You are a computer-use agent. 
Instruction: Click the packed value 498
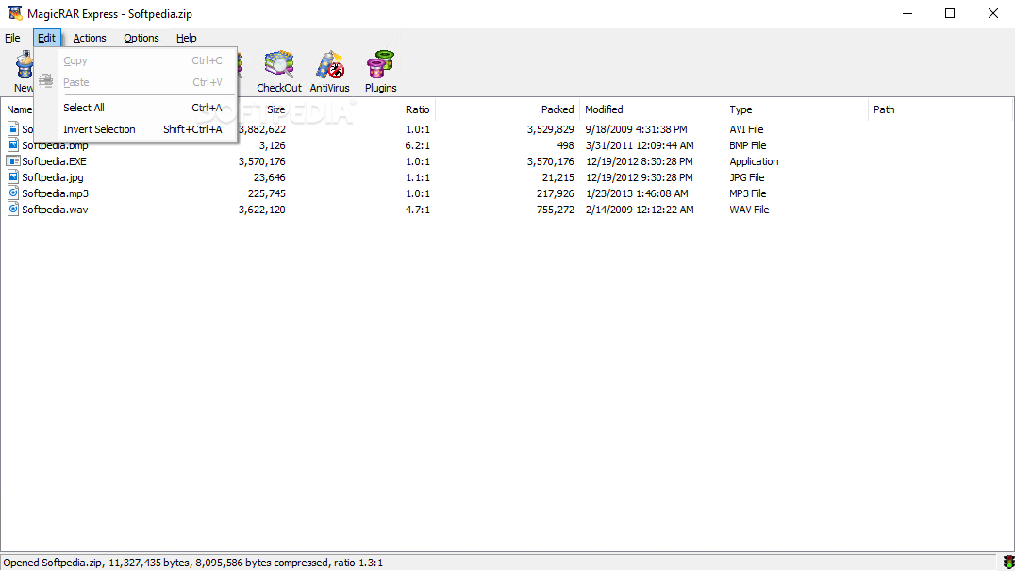point(565,145)
